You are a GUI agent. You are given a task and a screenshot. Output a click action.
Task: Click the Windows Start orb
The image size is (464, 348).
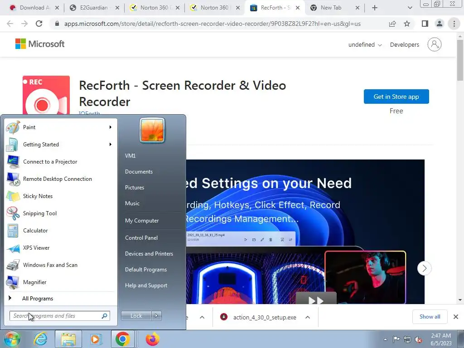point(12,339)
